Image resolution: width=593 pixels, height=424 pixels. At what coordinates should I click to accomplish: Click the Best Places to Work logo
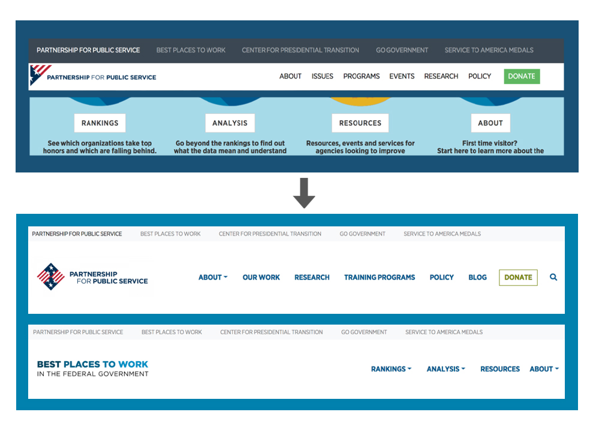(x=93, y=368)
